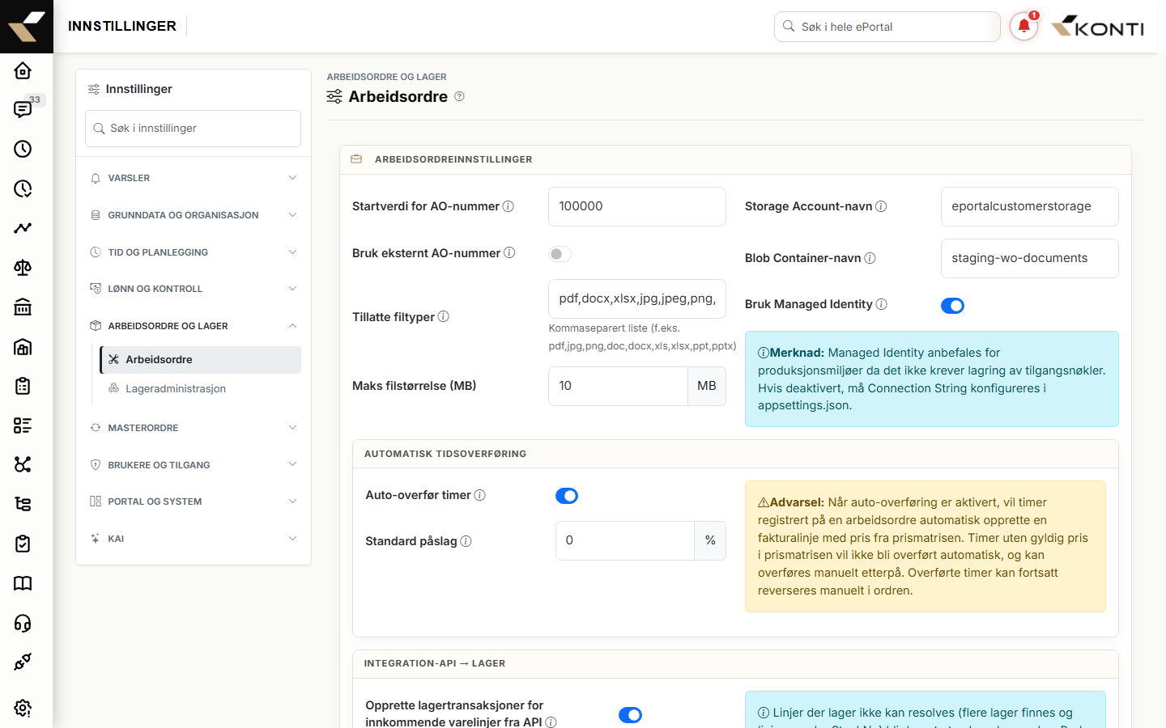
Task: Open the balance scales sidebar icon
Action: (x=23, y=268)
